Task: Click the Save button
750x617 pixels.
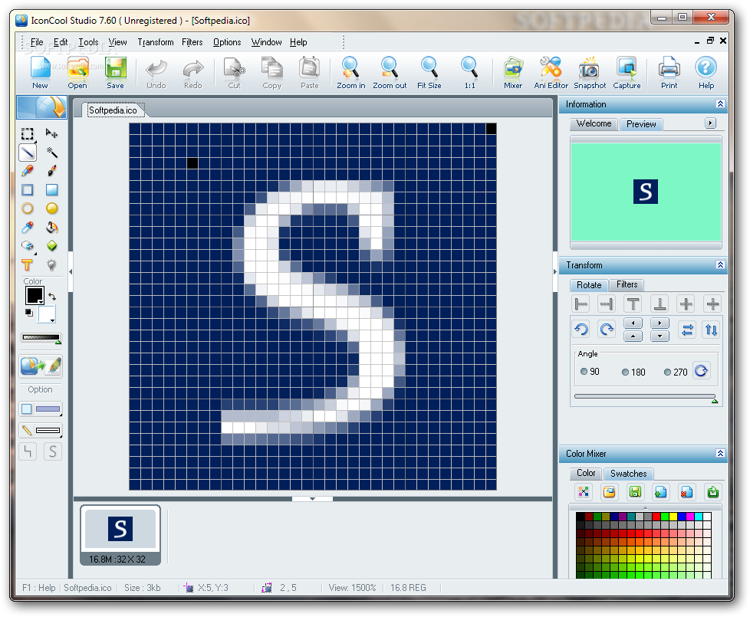Action: [115, 72]
